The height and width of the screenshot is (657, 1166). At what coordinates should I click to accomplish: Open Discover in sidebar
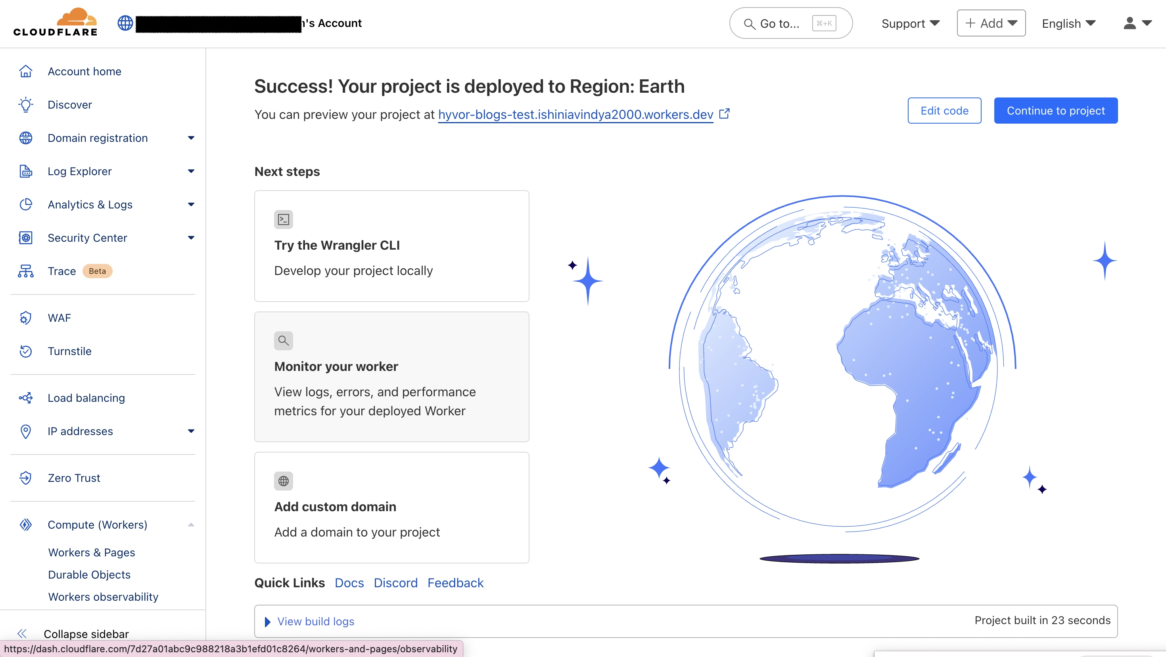[x=70, y=105]
